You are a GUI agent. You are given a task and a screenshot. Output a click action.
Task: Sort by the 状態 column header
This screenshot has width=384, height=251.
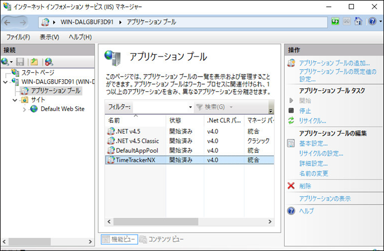(x=175, y=120)
